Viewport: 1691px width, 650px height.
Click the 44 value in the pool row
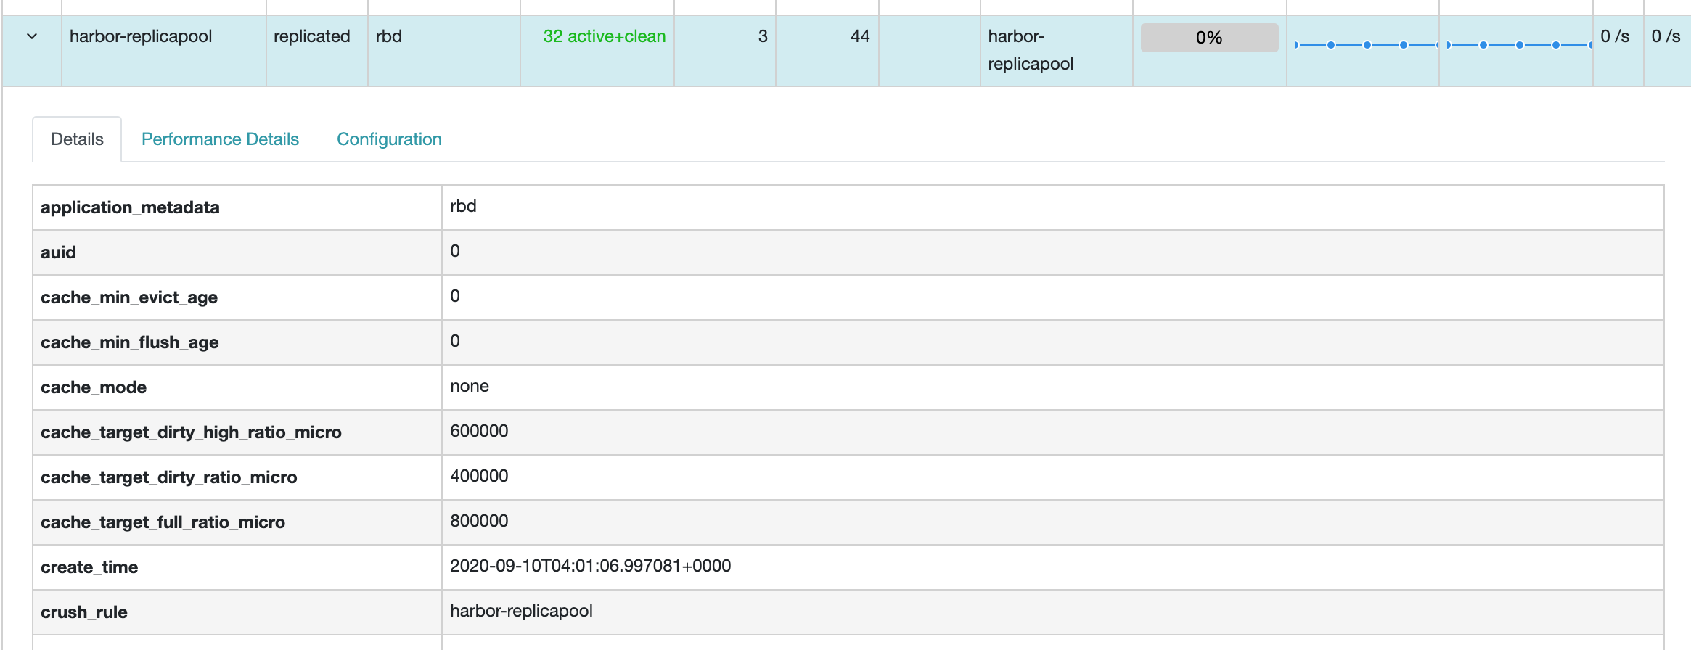[859, 36]
